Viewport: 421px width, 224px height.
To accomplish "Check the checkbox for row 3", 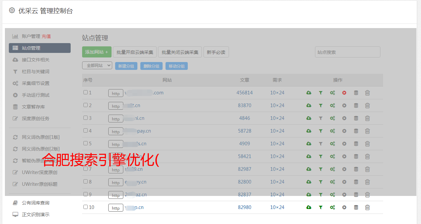I will click(x=85, y=118).
